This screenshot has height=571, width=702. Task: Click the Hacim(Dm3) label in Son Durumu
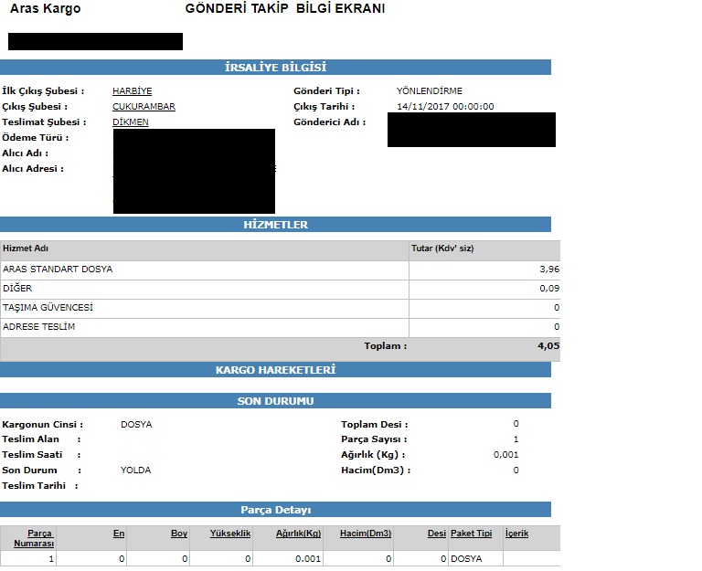click(376, 470)
